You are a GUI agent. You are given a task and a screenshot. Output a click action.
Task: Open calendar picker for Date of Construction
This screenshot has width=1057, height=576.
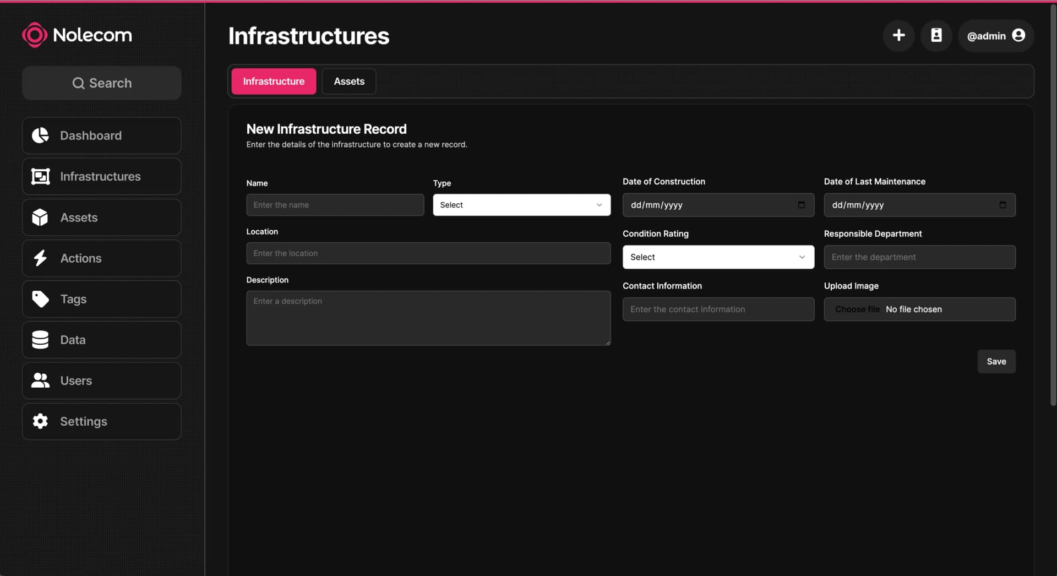click(801, 205)
